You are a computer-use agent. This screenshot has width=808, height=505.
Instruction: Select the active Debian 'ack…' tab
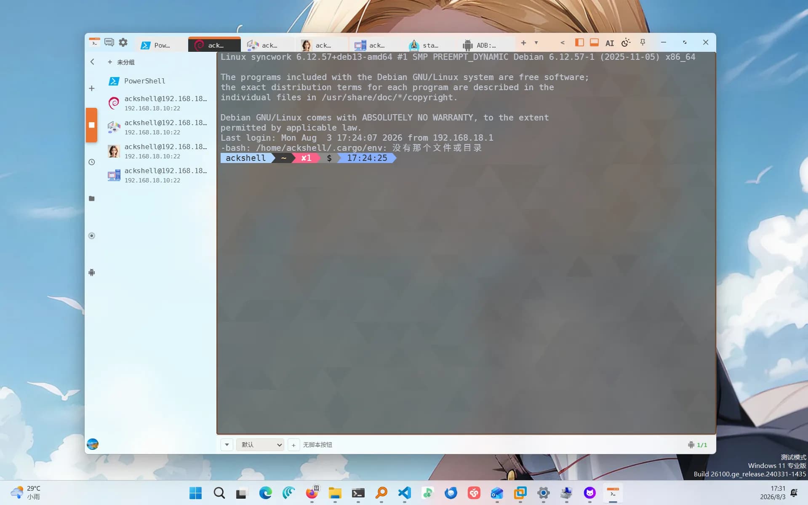[214, 45]
